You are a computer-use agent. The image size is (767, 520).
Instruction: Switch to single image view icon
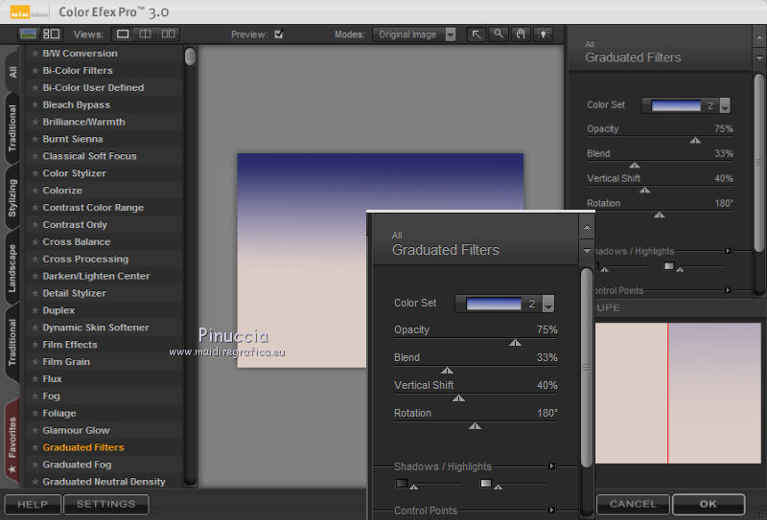[x=123, y=34]
